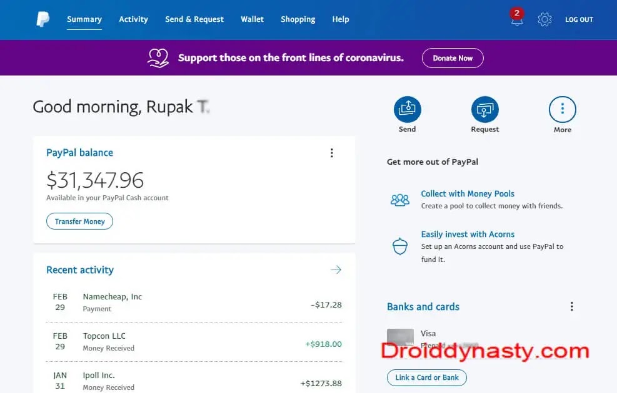The width and height of the screenshot is (617, 393).
Task: Open the Shopping tab
Action: click(298, 19)
